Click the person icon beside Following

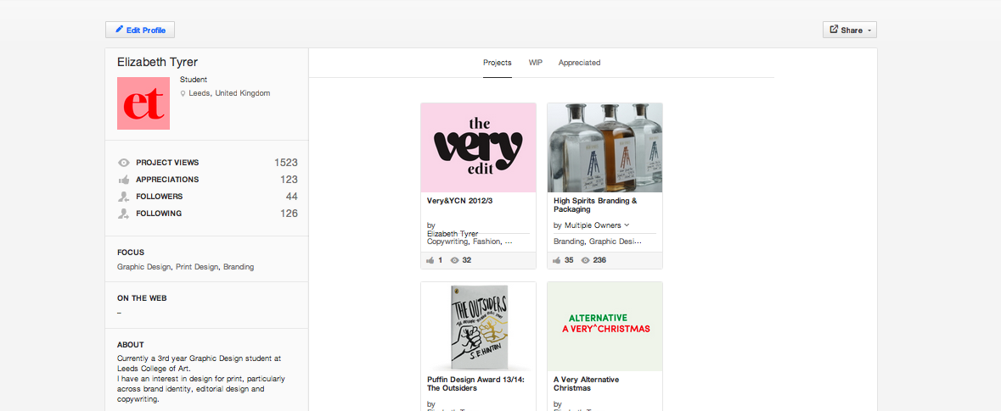(124, 214)
